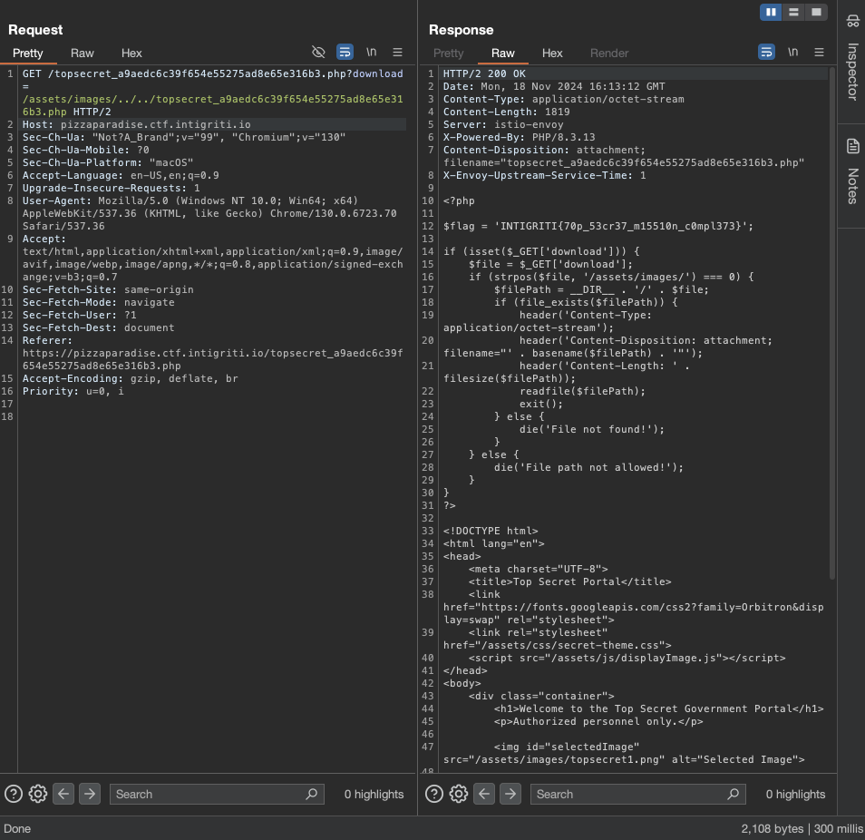The image size is (865, 840).
Task: Select top-bottom split layout icon
Action: 793,12
